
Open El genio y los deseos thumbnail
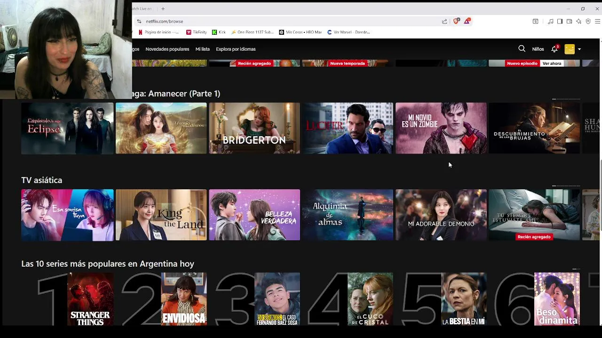(x=161, y=128)
